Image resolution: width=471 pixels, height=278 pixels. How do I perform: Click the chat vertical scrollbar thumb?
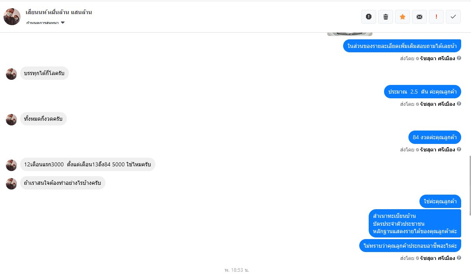coord(470,185)
